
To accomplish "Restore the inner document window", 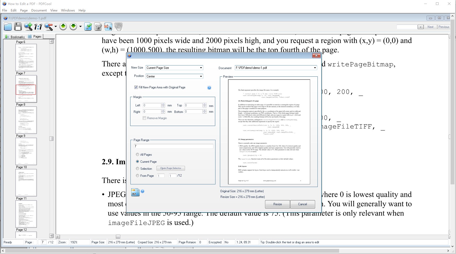I will pos(439,18).
